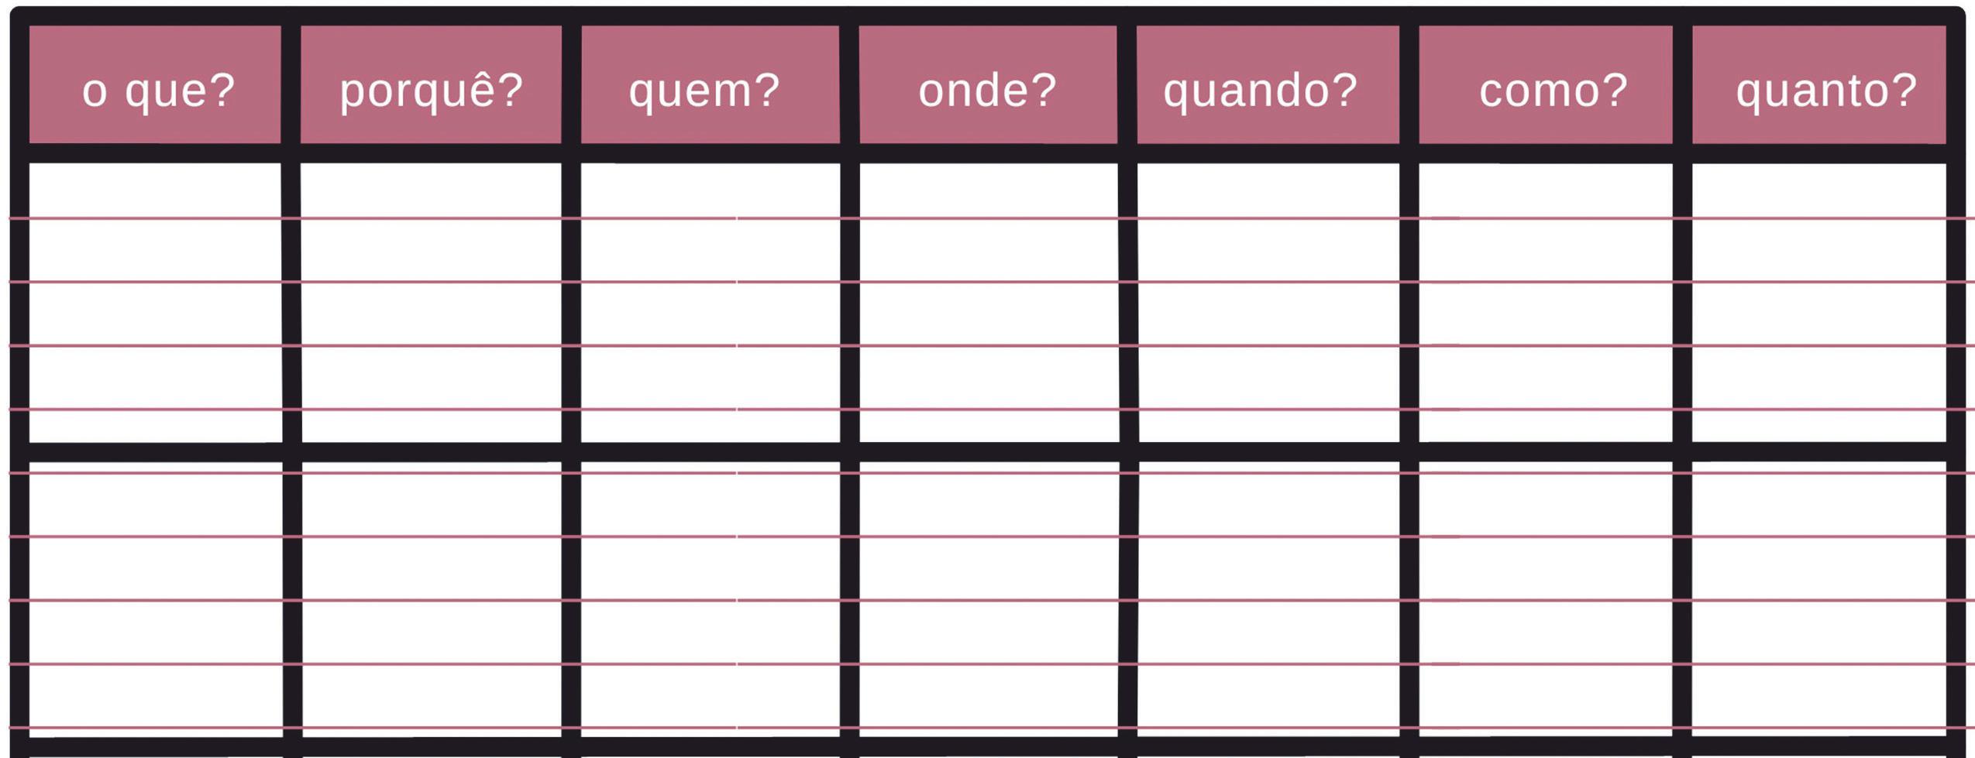The image size is (1975, 758).
Task: Click first-row cell under 'o que?'
Action: coord(156,303)
